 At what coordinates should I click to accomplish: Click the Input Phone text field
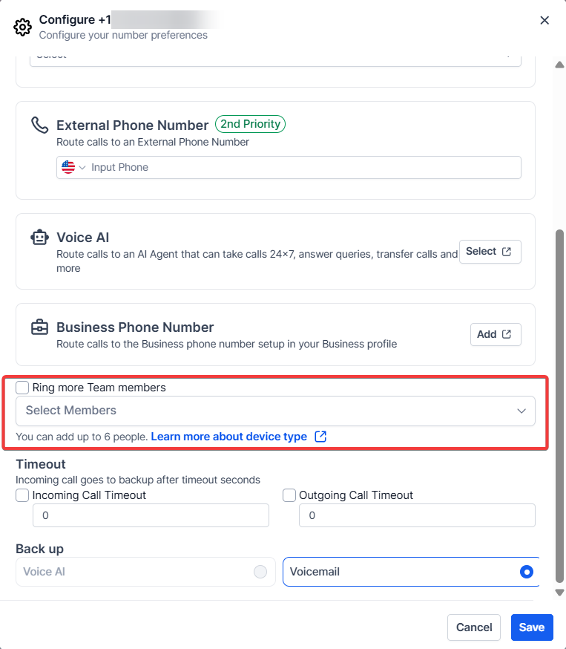[303, 168]
